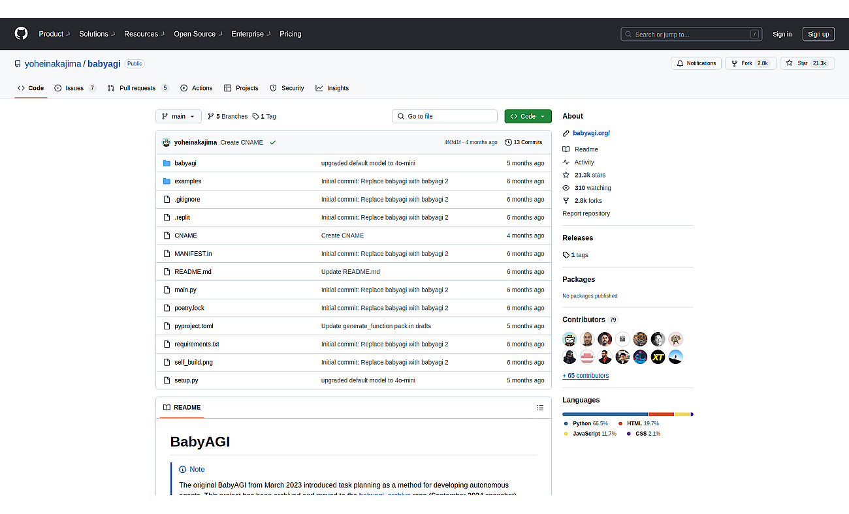Click the Fork icon button
This screenshot has height=514, width=849.
[734, 63]
